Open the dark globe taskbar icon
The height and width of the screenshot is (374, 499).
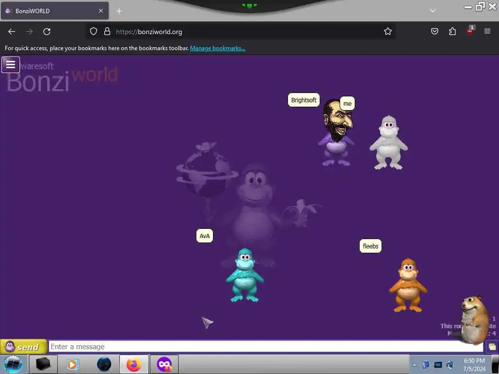(104, 364)
